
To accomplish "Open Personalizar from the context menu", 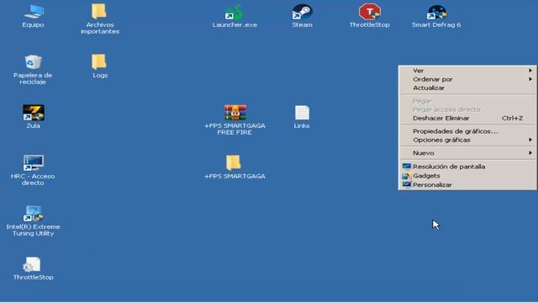I will pos(467,185).
